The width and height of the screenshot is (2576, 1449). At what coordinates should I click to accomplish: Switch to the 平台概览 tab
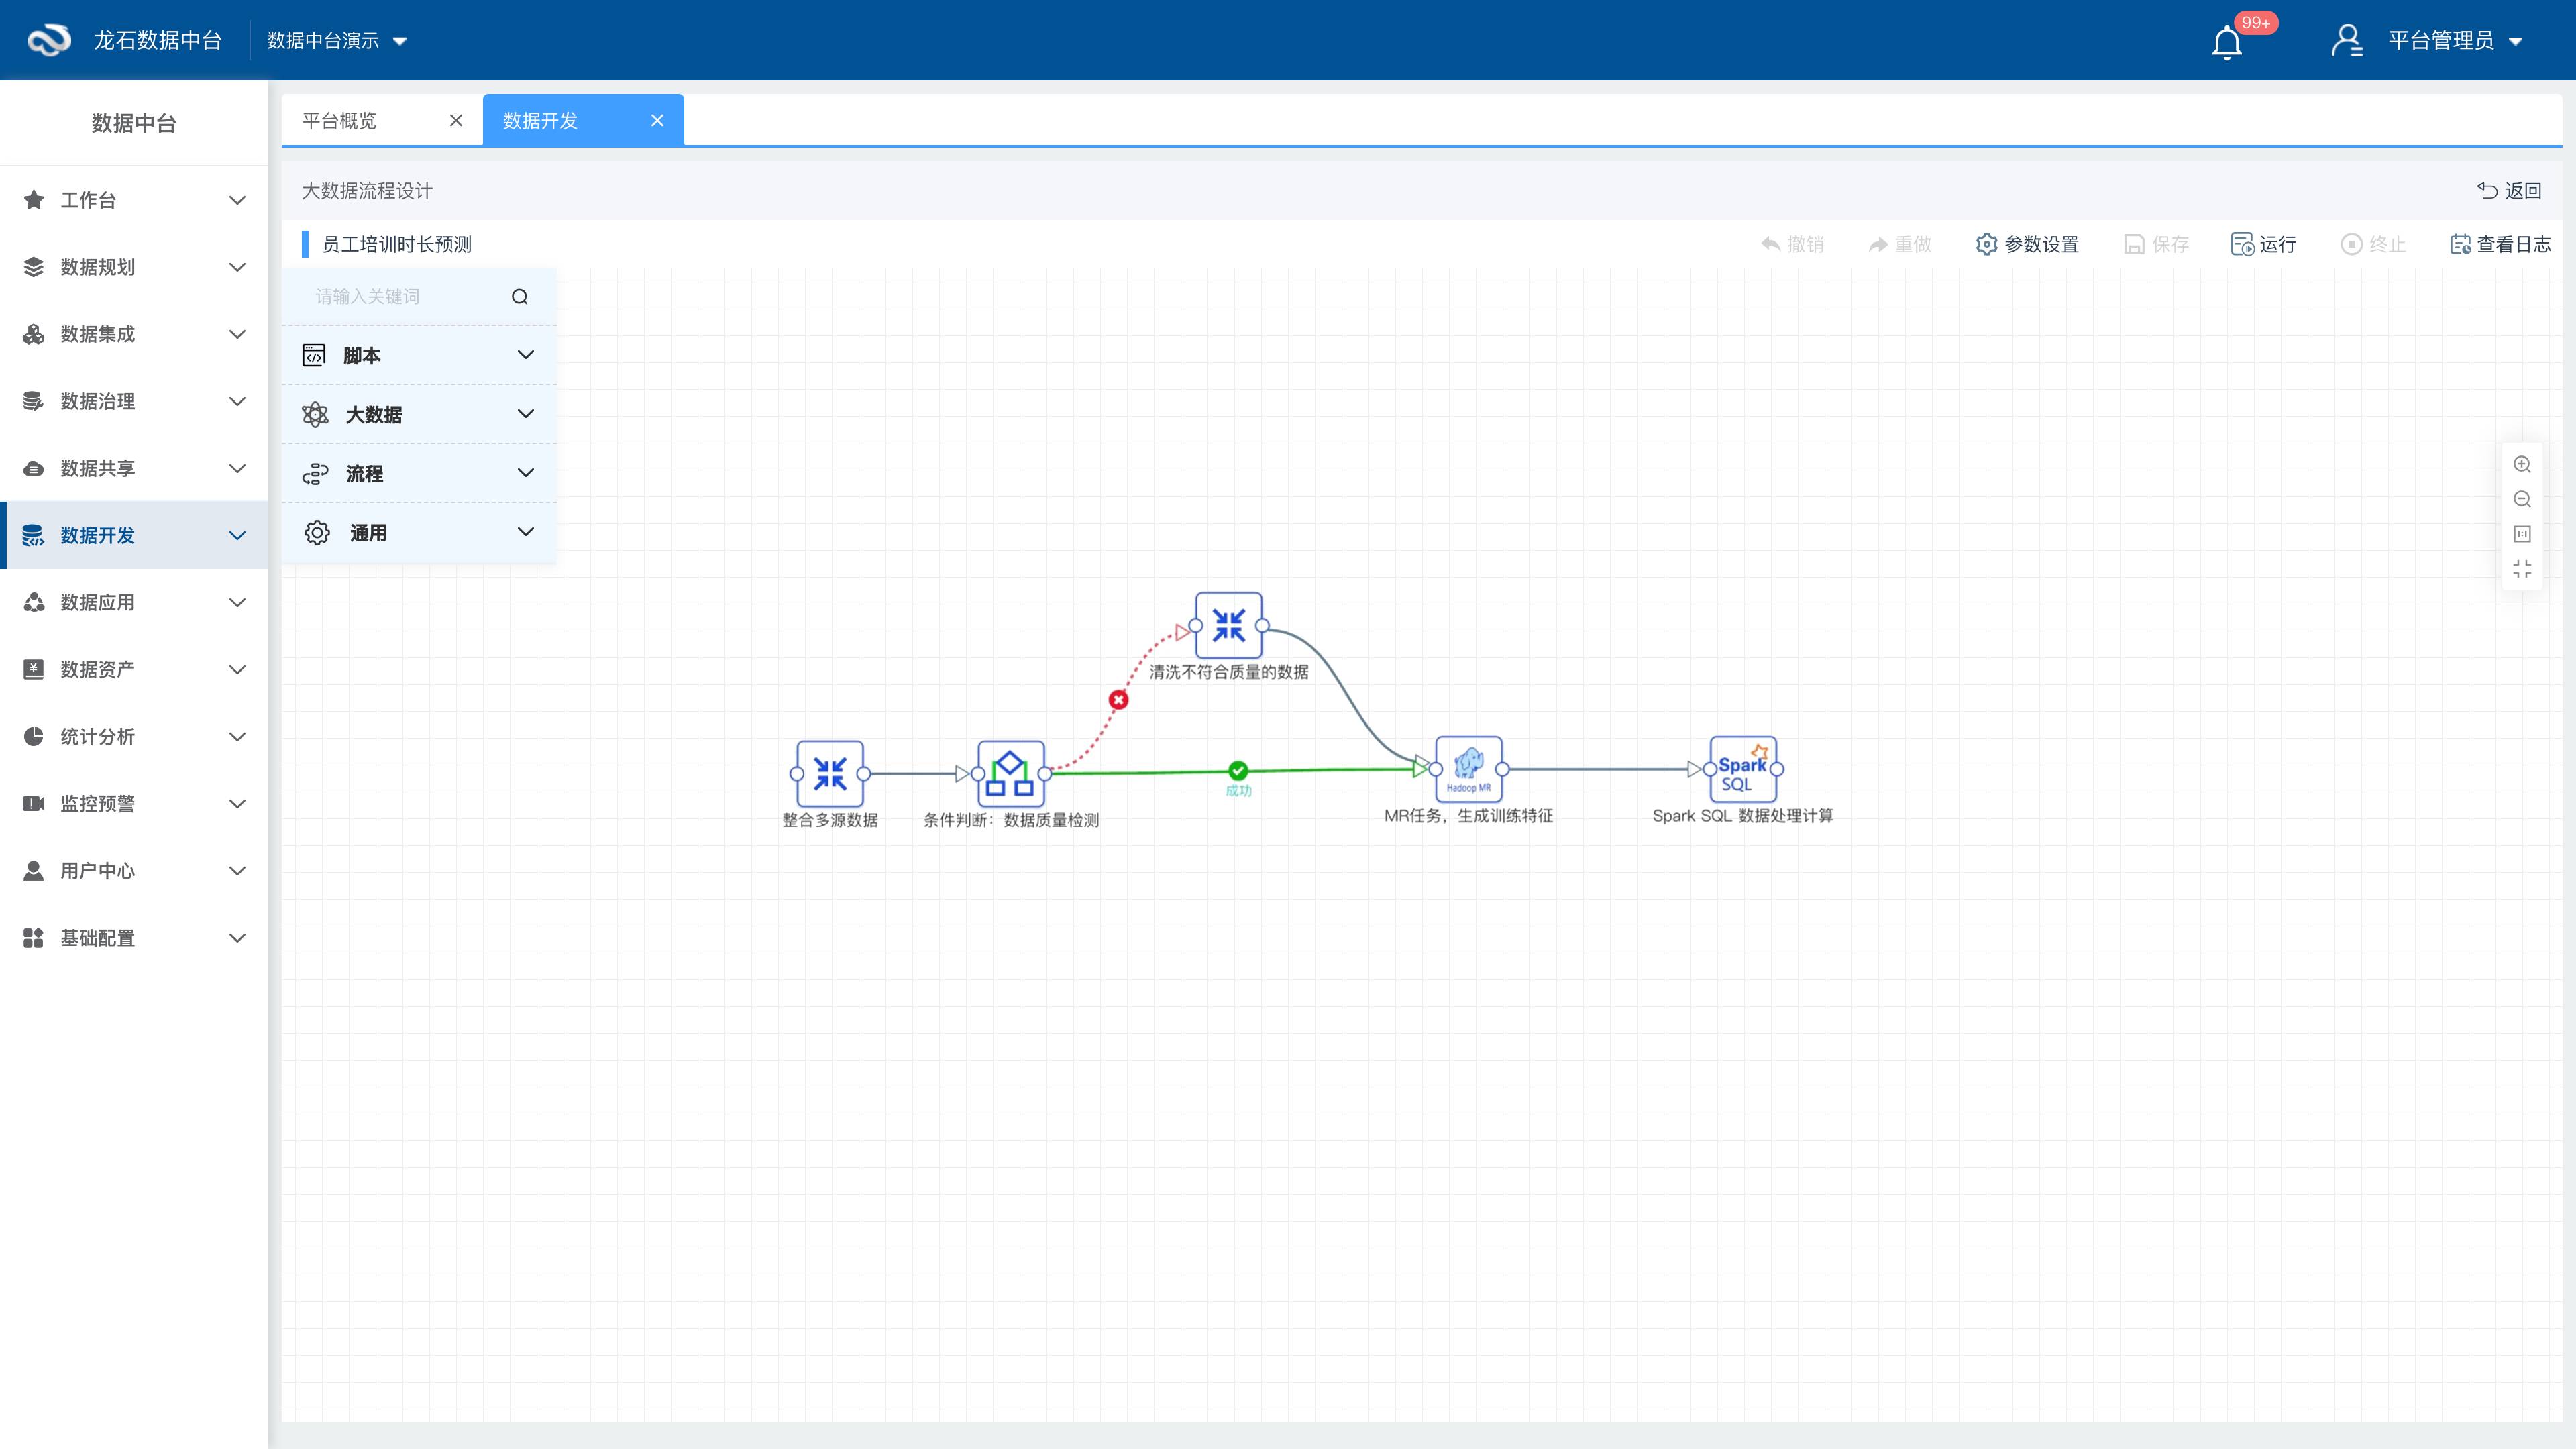click(x=340, y=121)
